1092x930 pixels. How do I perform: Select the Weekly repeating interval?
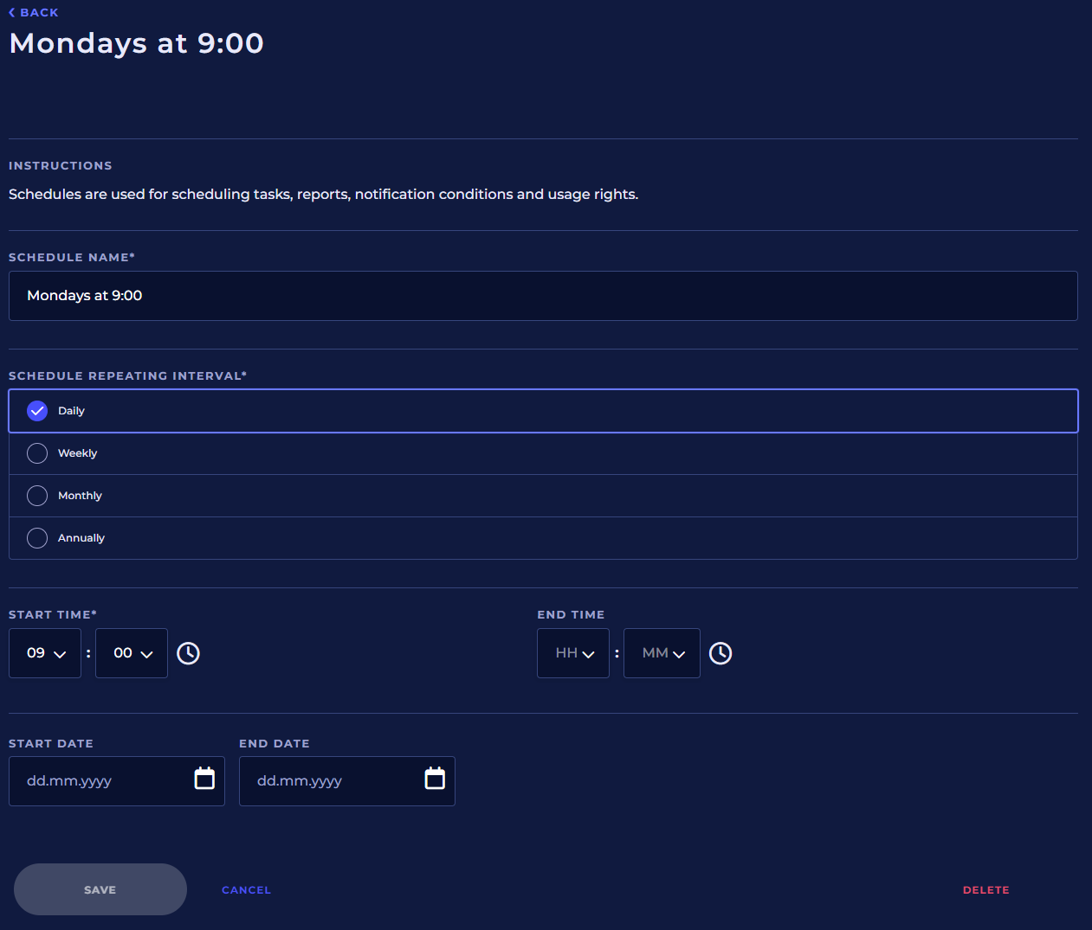pyautogui.click(x=37, y=453)
